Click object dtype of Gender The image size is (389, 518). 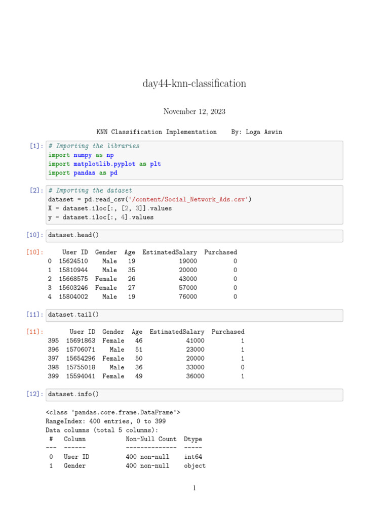[x=195, y=466]
